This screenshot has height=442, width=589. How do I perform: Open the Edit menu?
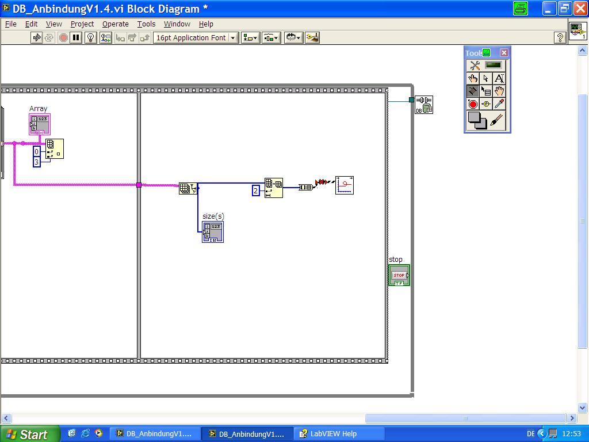pos(31,24)
